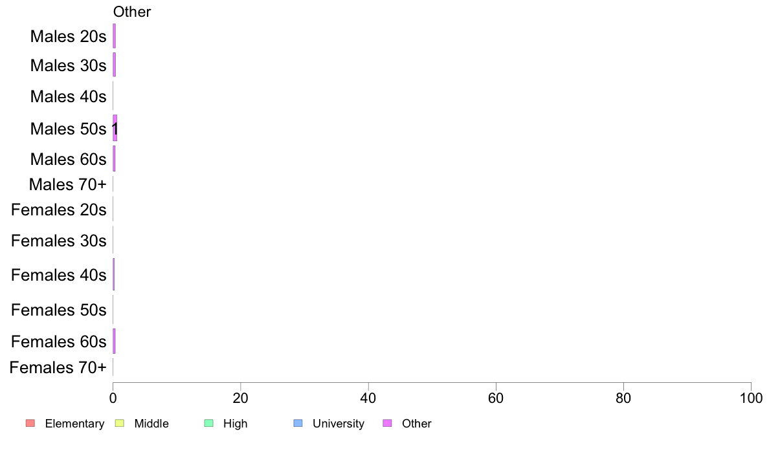The image size is (769, 476).
Task: Click the Females 20s row label
Action: point(58,210)
